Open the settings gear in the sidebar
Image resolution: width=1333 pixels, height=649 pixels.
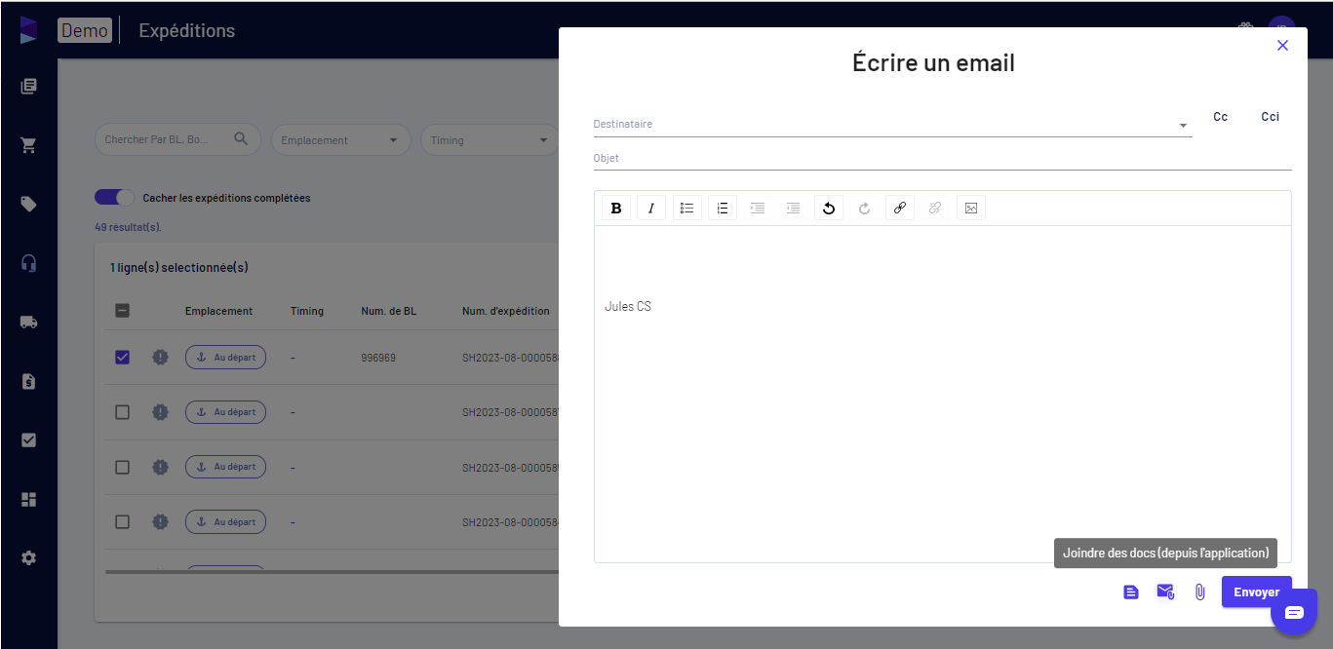pyautogui.click(x=28, y=558)
